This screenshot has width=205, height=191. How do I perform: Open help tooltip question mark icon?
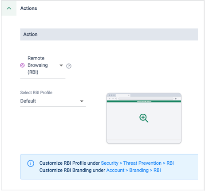(69, 66)
